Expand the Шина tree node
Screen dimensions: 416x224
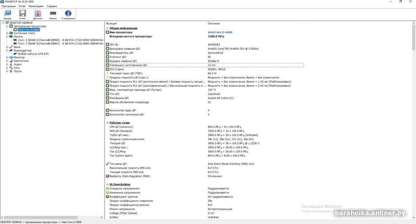[7, 47]
